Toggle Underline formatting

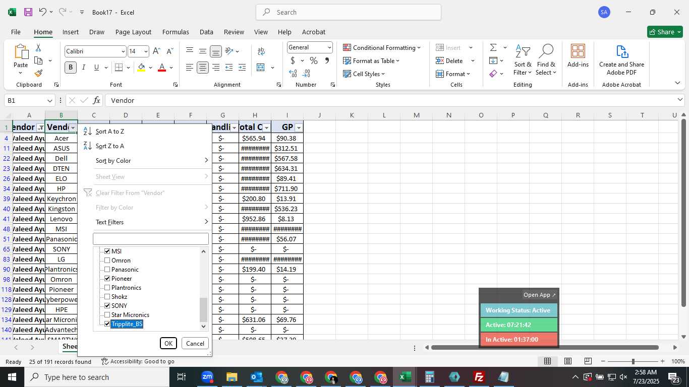tap(96, 68)
